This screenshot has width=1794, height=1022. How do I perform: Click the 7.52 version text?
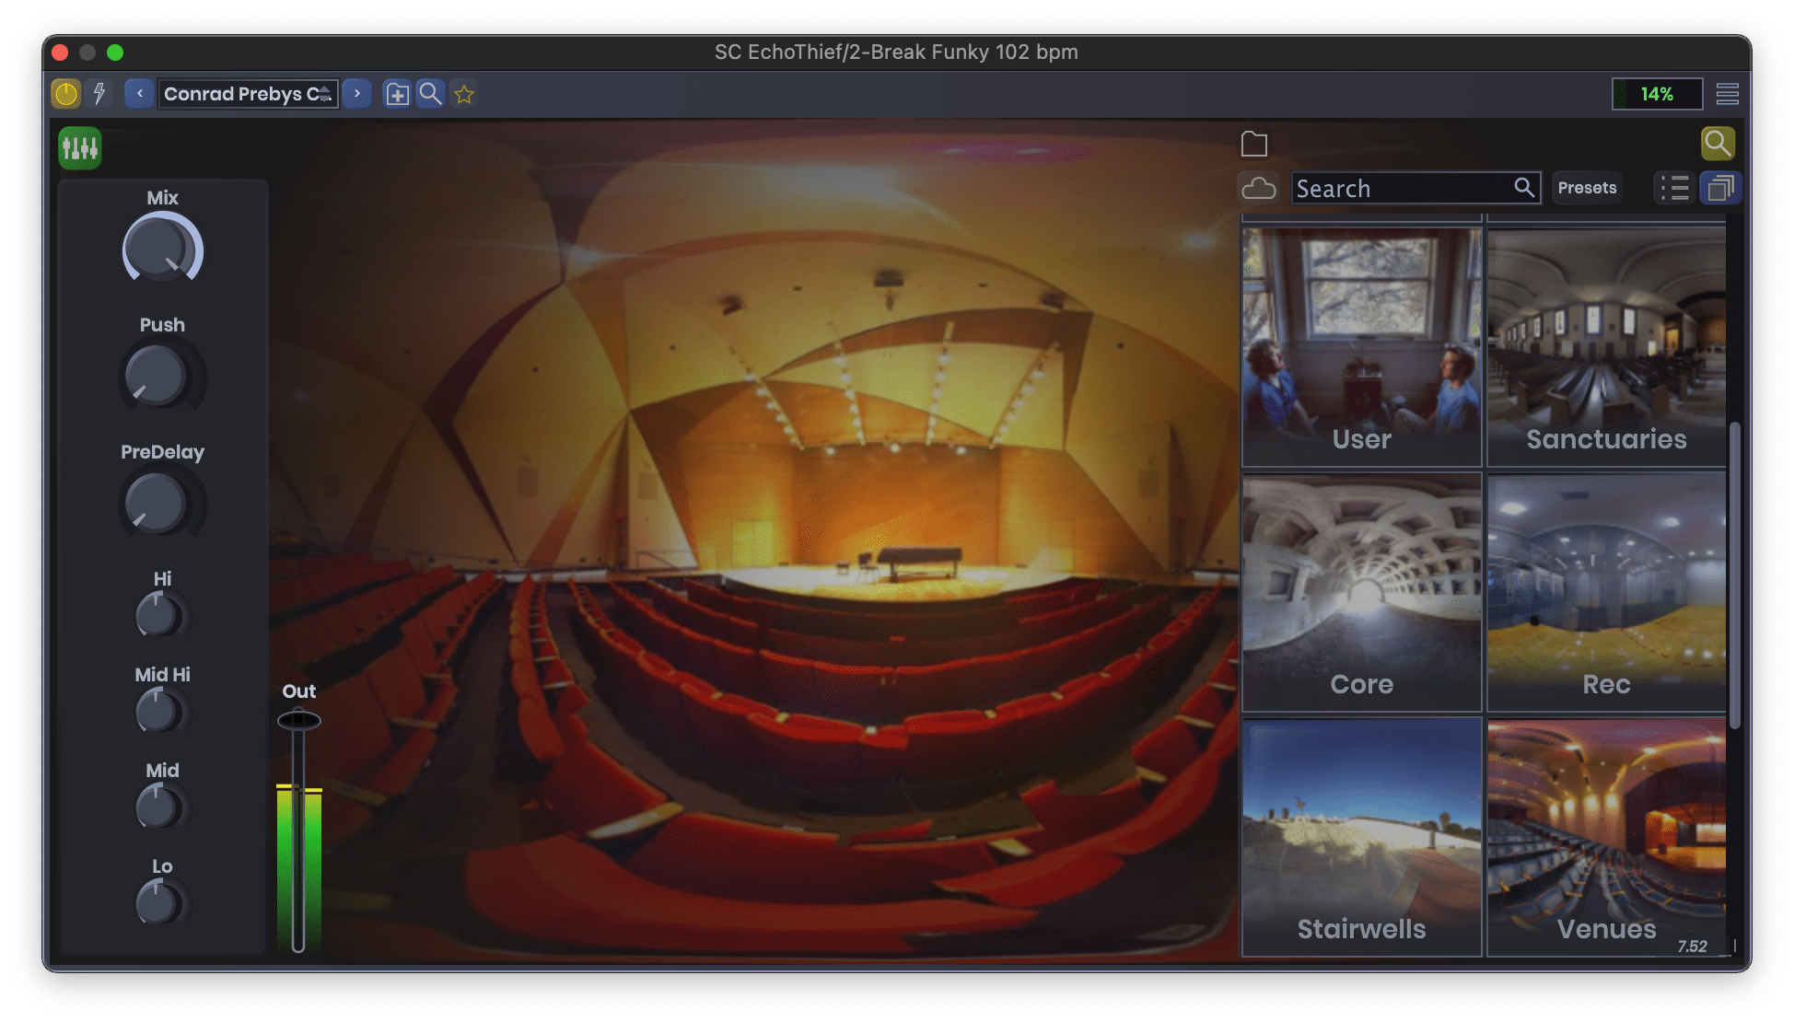pos(1692,947)
